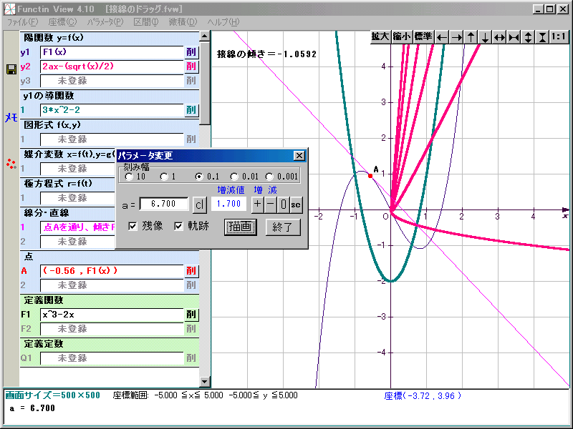The width and height of the screenshot is (573, 429).
Task: Delete point A with its 削 button
Action: pyautogui.click(x=191, y=271)
